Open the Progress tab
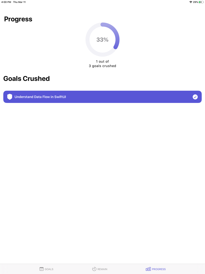The width and height of the screenshot is (205, 274). [x=156, y=269]
